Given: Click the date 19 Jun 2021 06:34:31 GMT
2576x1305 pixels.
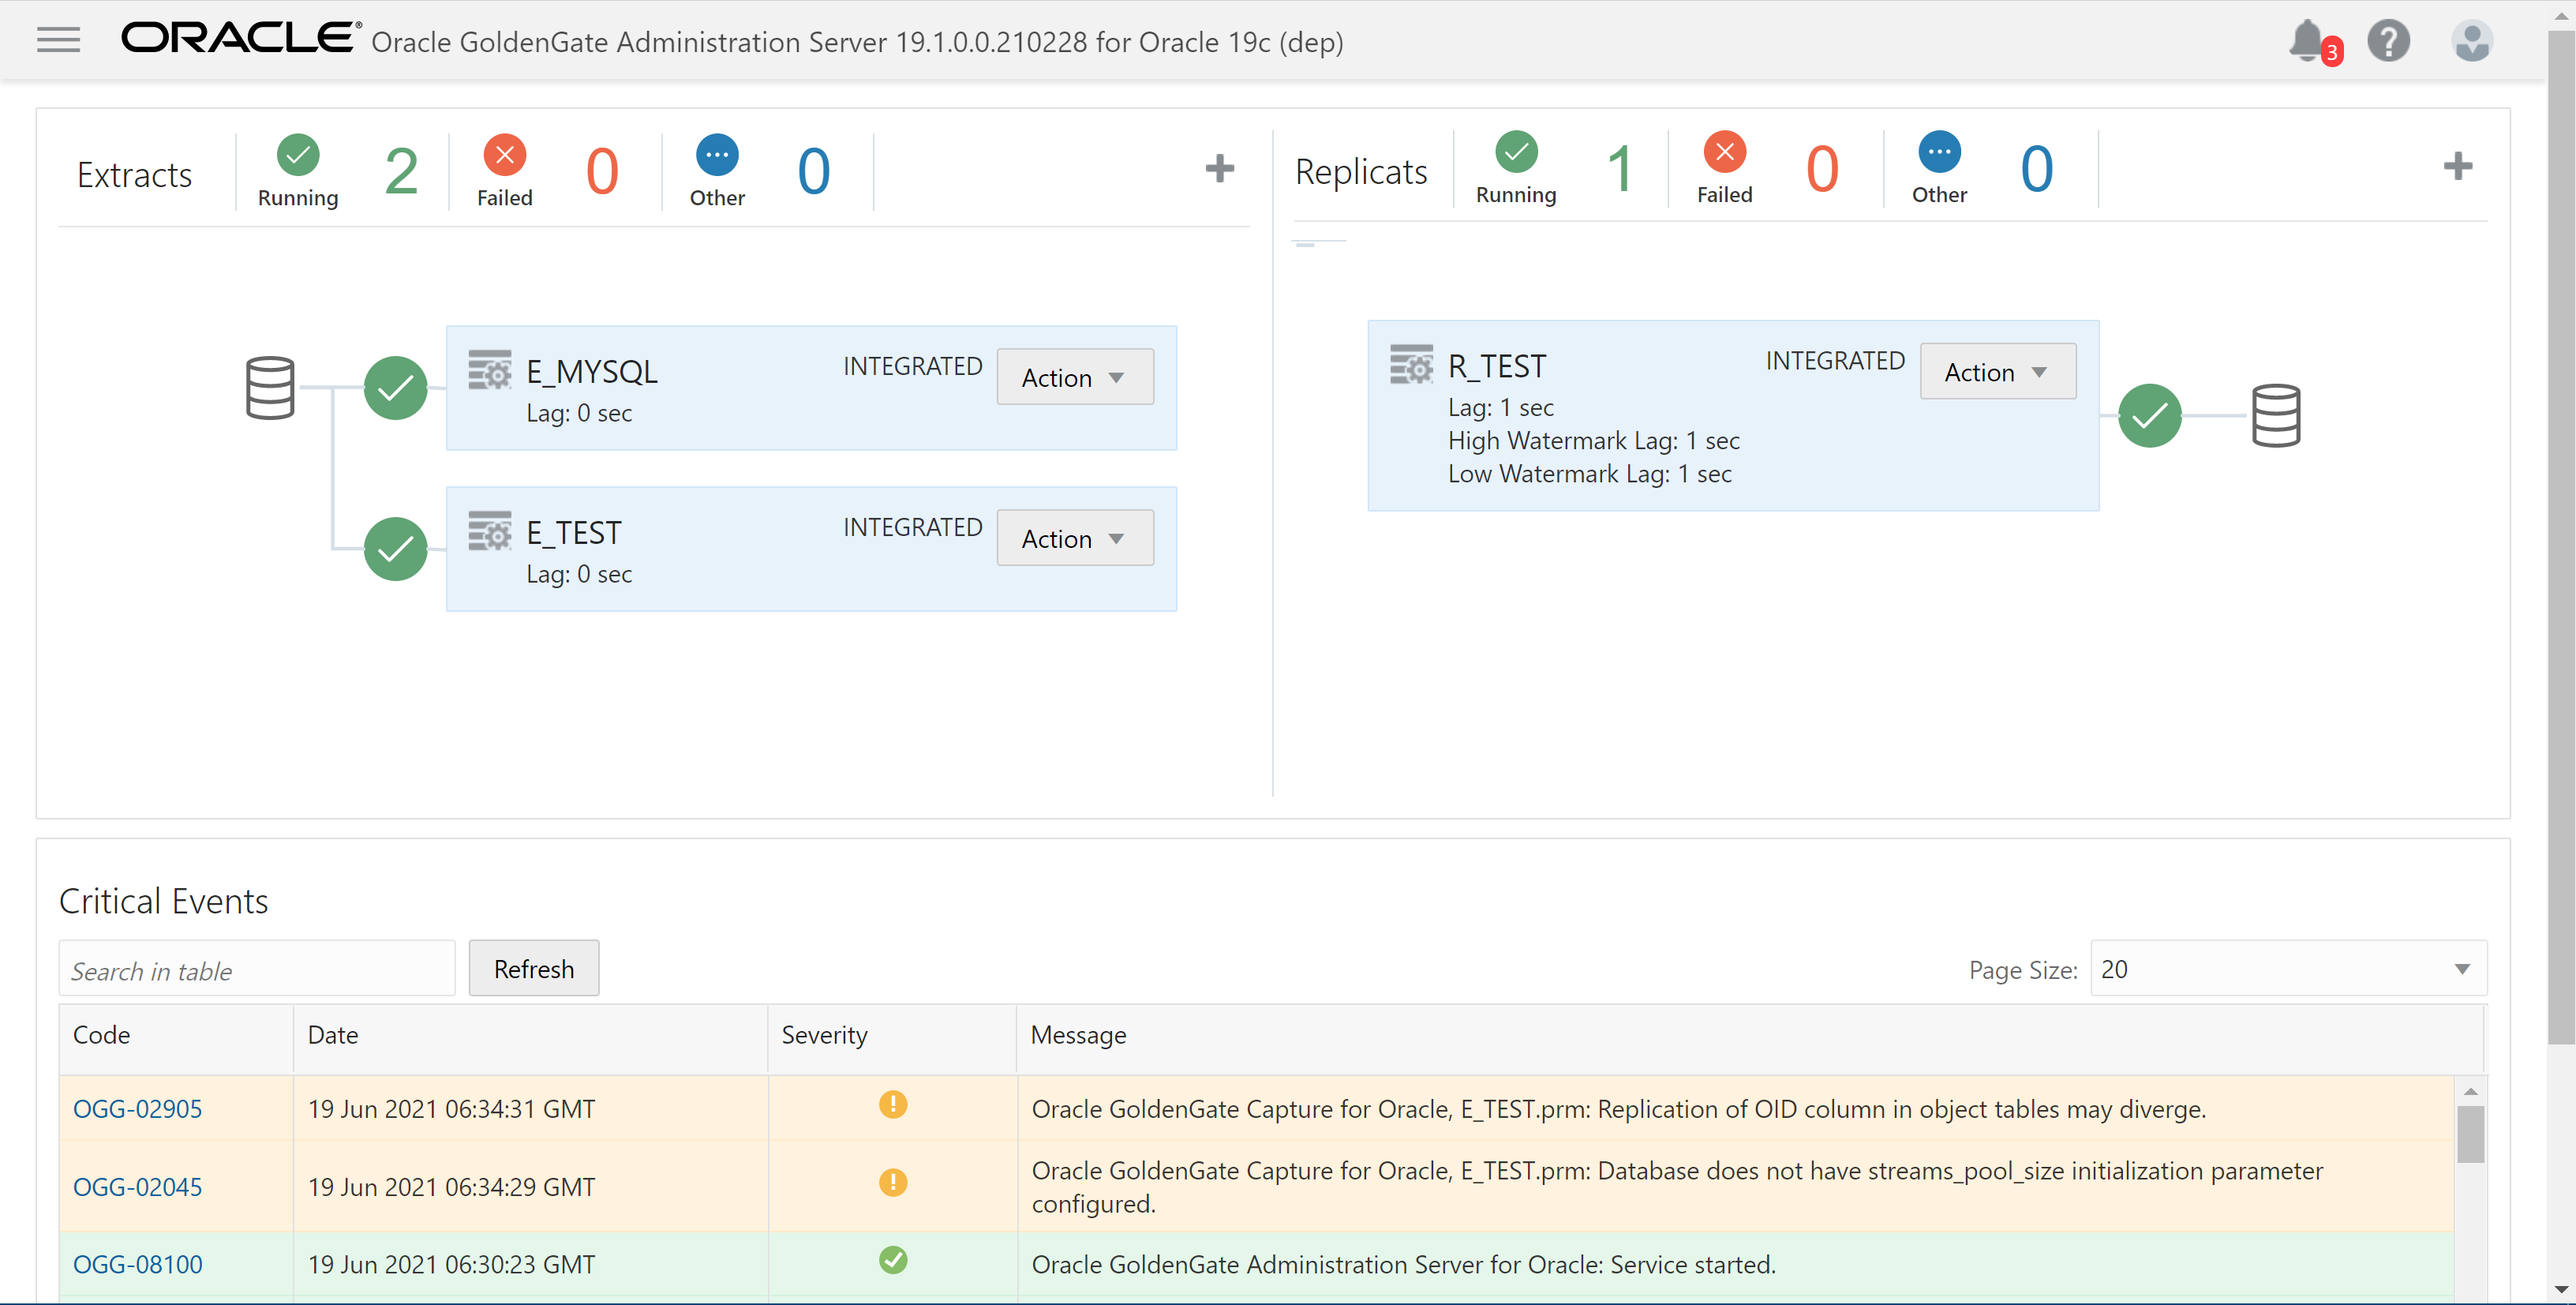Looking at the screenshot, I should click(451, 1109).
